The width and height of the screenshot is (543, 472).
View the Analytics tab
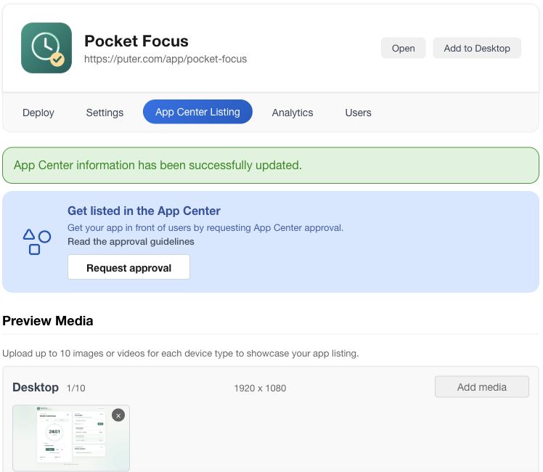point(293,113)
